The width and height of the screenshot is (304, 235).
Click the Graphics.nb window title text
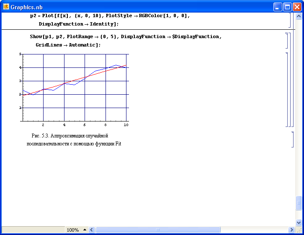26,7
